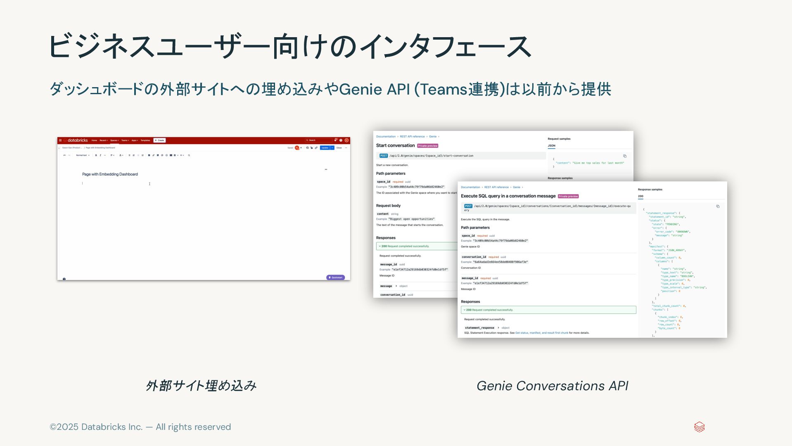Click the POST start-conversation endpoint path
Image resolution: width=792 pixels, height=446 pixels.
click(432, 156)
